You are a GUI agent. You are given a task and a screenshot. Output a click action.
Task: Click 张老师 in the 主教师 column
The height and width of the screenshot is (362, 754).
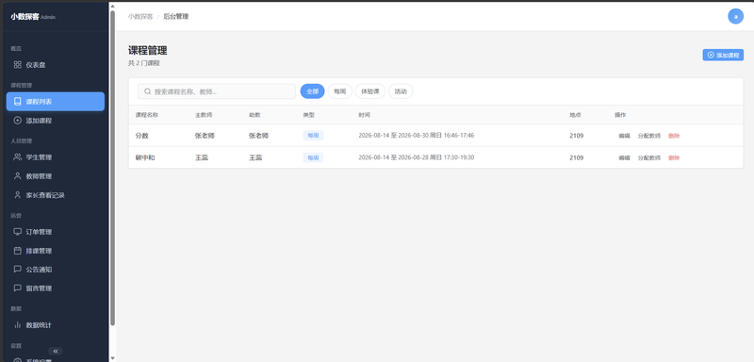[205, 136]
